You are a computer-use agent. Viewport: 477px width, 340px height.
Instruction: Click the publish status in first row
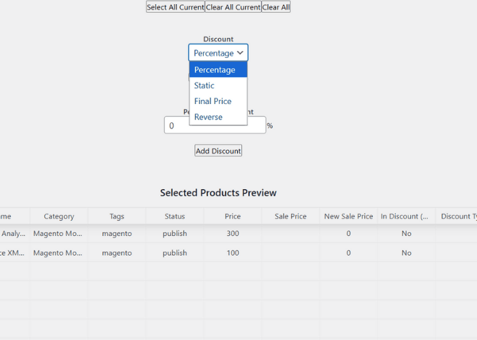[x=174, y=233]
